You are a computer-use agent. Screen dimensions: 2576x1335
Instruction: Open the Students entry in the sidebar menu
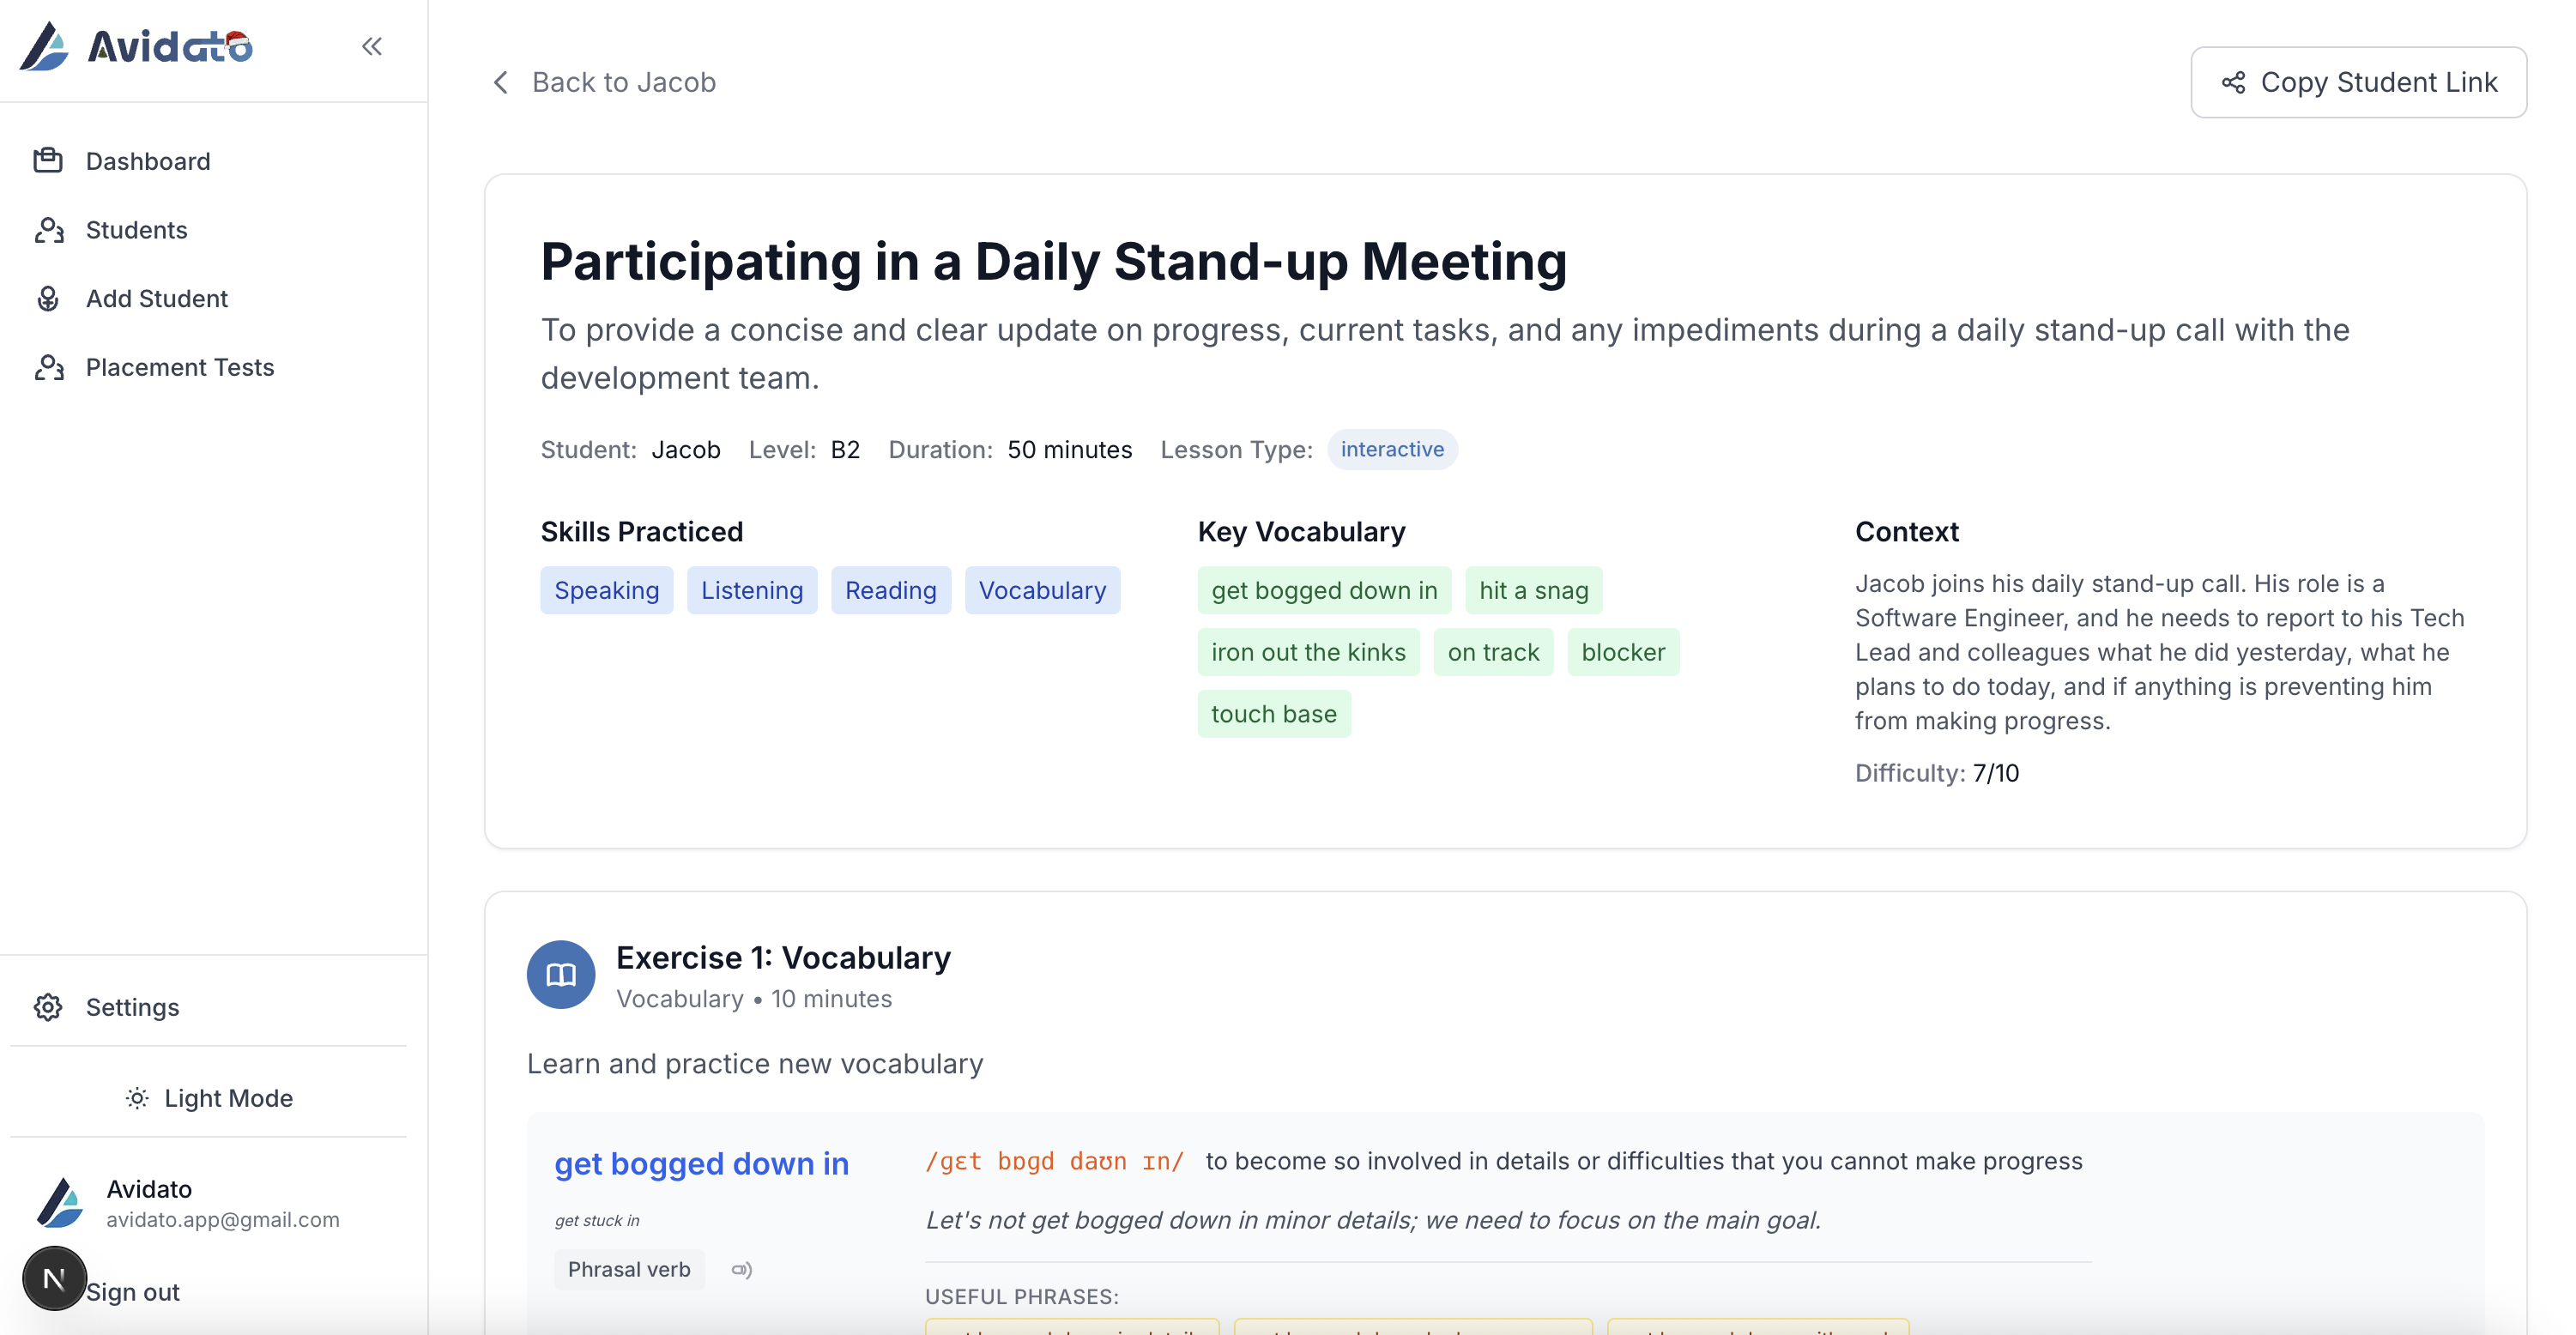(x=136, y=230)
